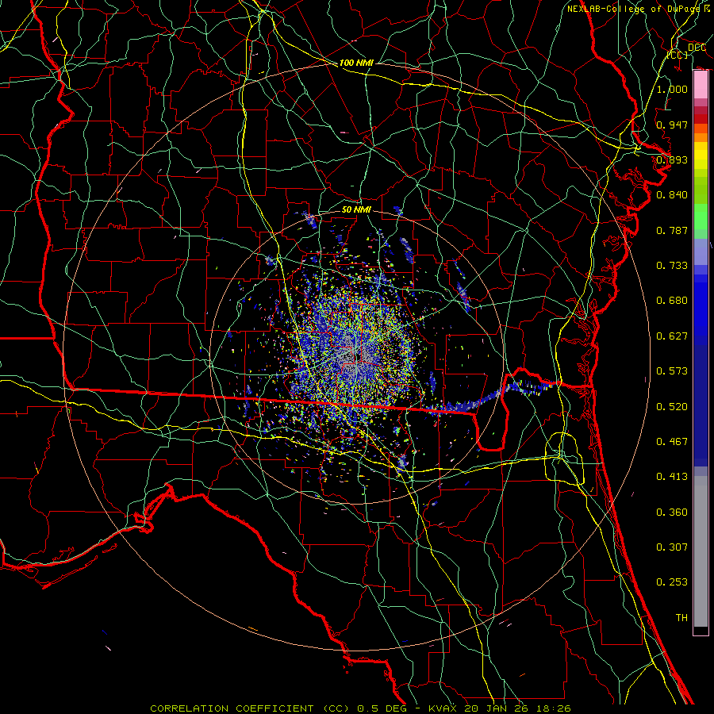This screenshot has width=714, height=714.
Task: Select the 0.413 legend value
Action: 672,477
